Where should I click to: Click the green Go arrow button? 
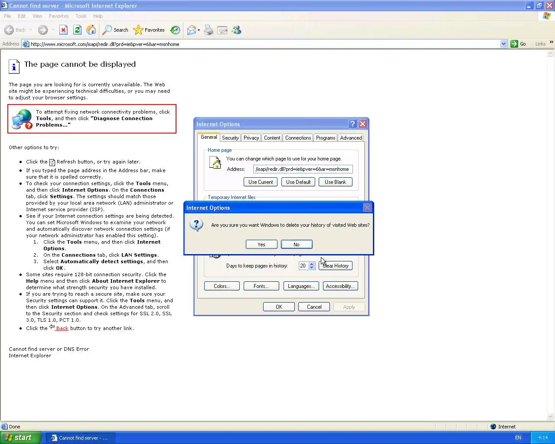[x=514, y=44]
